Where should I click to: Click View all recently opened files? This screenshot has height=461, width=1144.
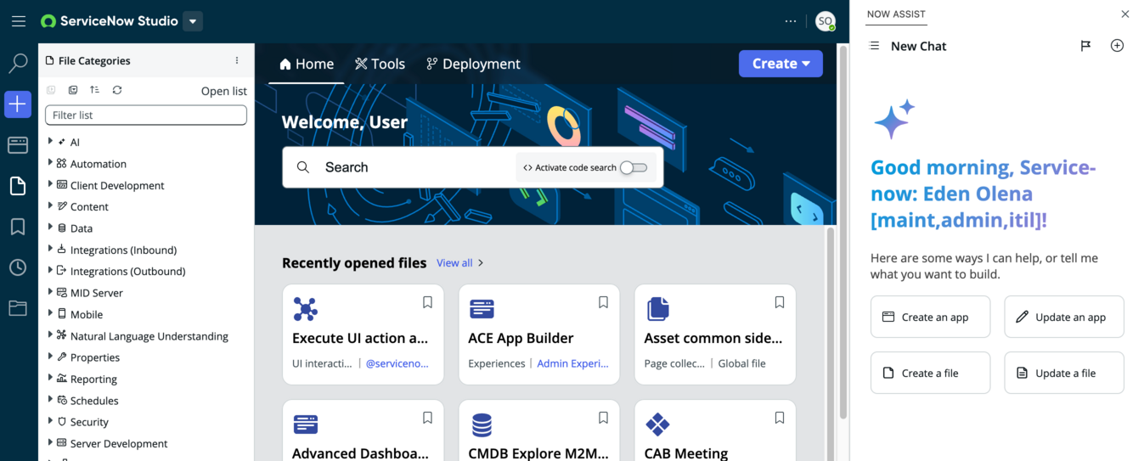[459, 263]
